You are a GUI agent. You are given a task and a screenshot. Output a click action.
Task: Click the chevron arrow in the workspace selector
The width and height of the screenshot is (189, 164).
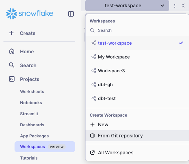[162, 6]
